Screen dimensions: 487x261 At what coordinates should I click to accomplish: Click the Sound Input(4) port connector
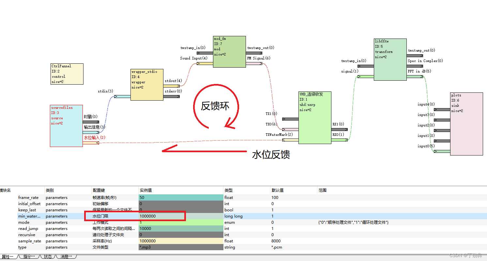[x=205, y=63]
